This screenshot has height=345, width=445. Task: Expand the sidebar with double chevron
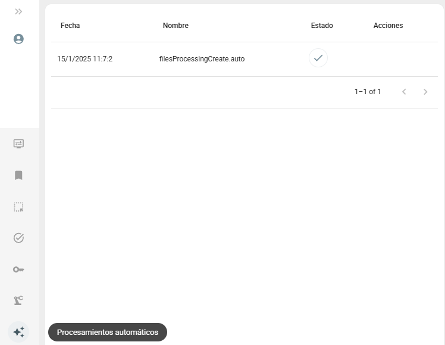click(x=18, y=12)
